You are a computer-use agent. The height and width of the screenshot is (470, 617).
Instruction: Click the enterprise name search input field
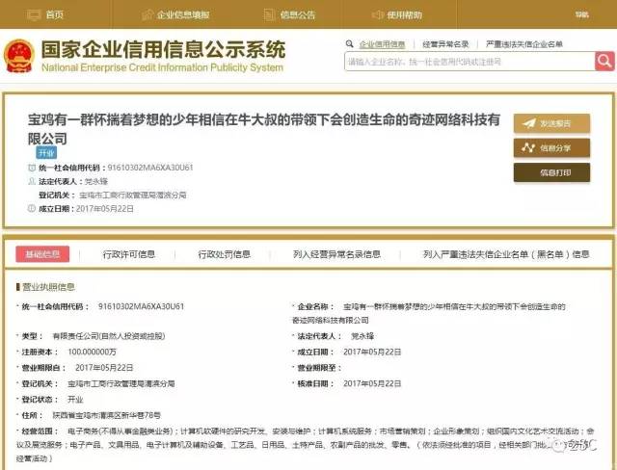point(469,61)
